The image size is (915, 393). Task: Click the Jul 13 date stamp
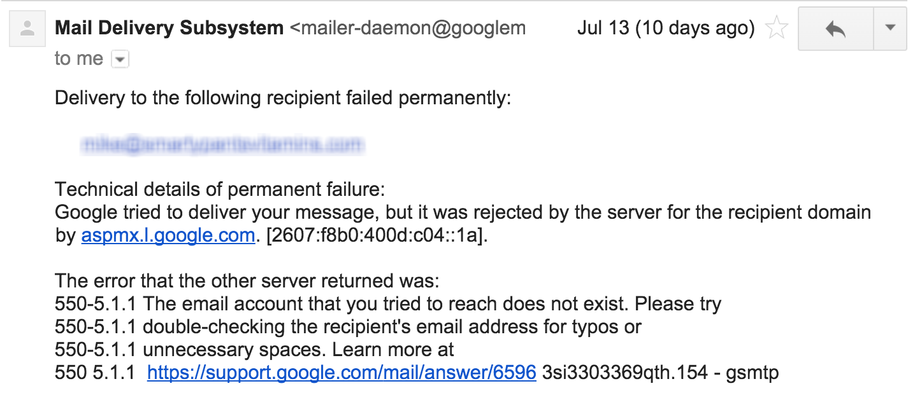coord(665,28)
